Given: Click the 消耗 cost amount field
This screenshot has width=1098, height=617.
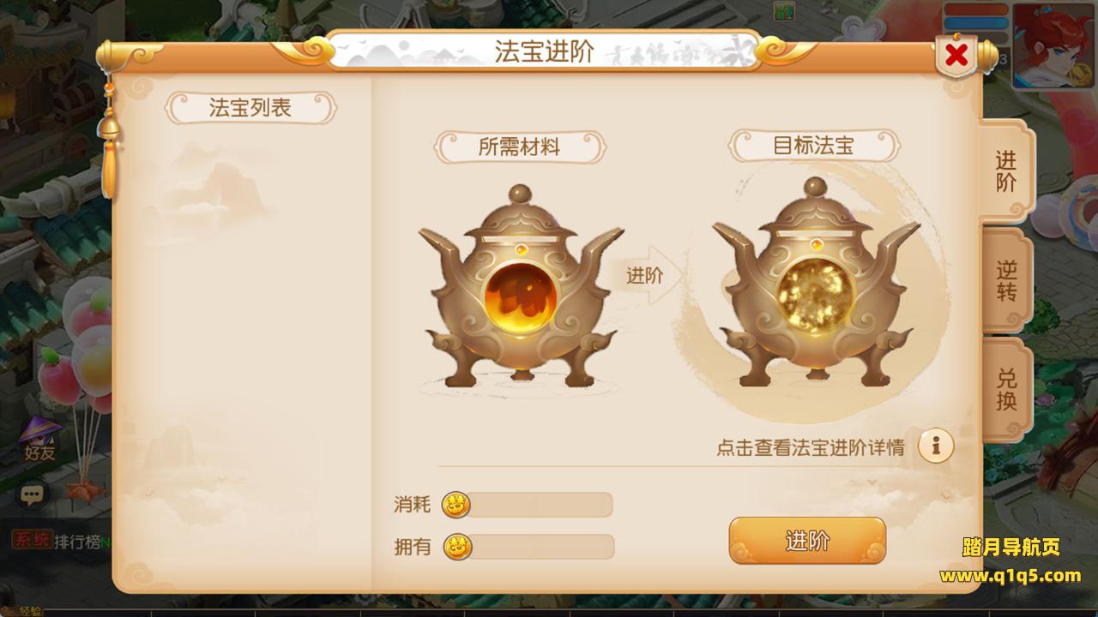Looking at the screenshot, I should (x=539, y=505).
